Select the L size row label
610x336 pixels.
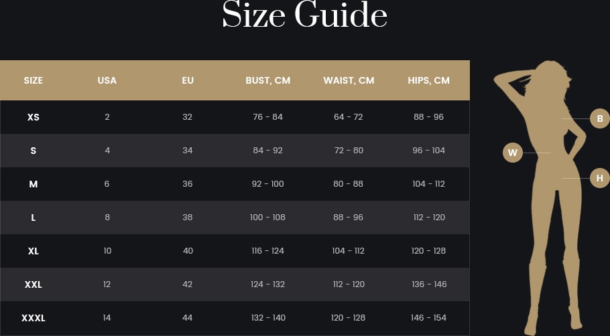pos(33,218)
